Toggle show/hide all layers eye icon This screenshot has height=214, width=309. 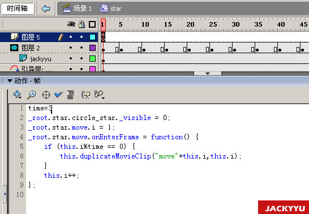click(x=71, y=24)
